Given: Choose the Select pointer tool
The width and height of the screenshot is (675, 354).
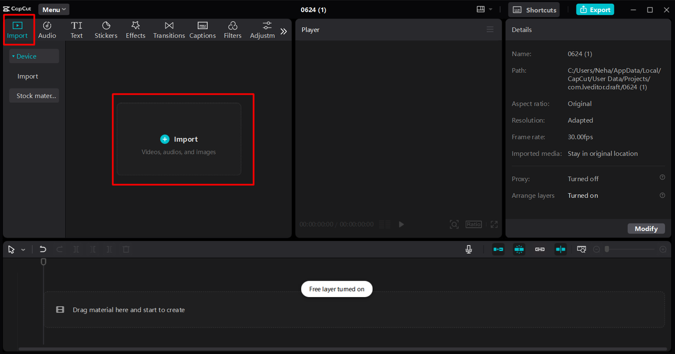Looking at the screenshot, I should click(x=12, y=250).
